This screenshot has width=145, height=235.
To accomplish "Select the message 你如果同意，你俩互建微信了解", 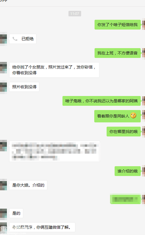I will click(x=42, y=227).
